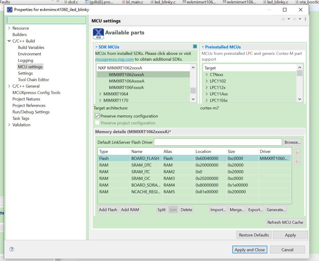Open the Project References page

[29, 105]
